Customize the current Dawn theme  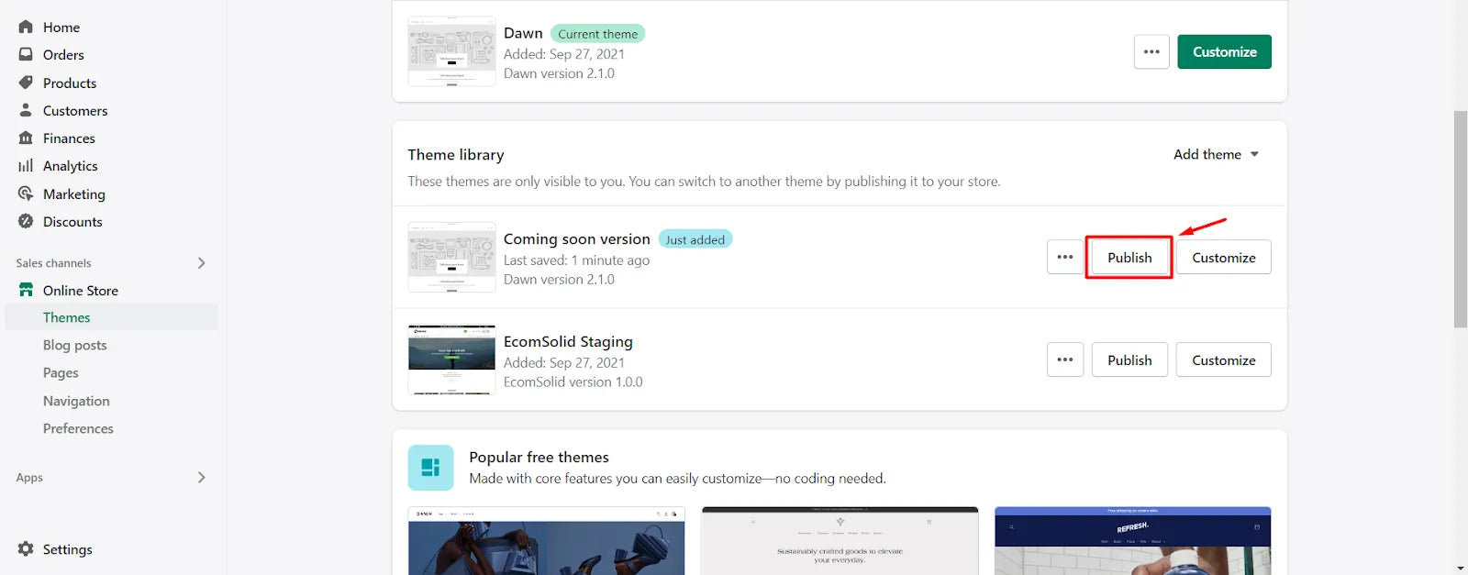[x=1224, y=52]
